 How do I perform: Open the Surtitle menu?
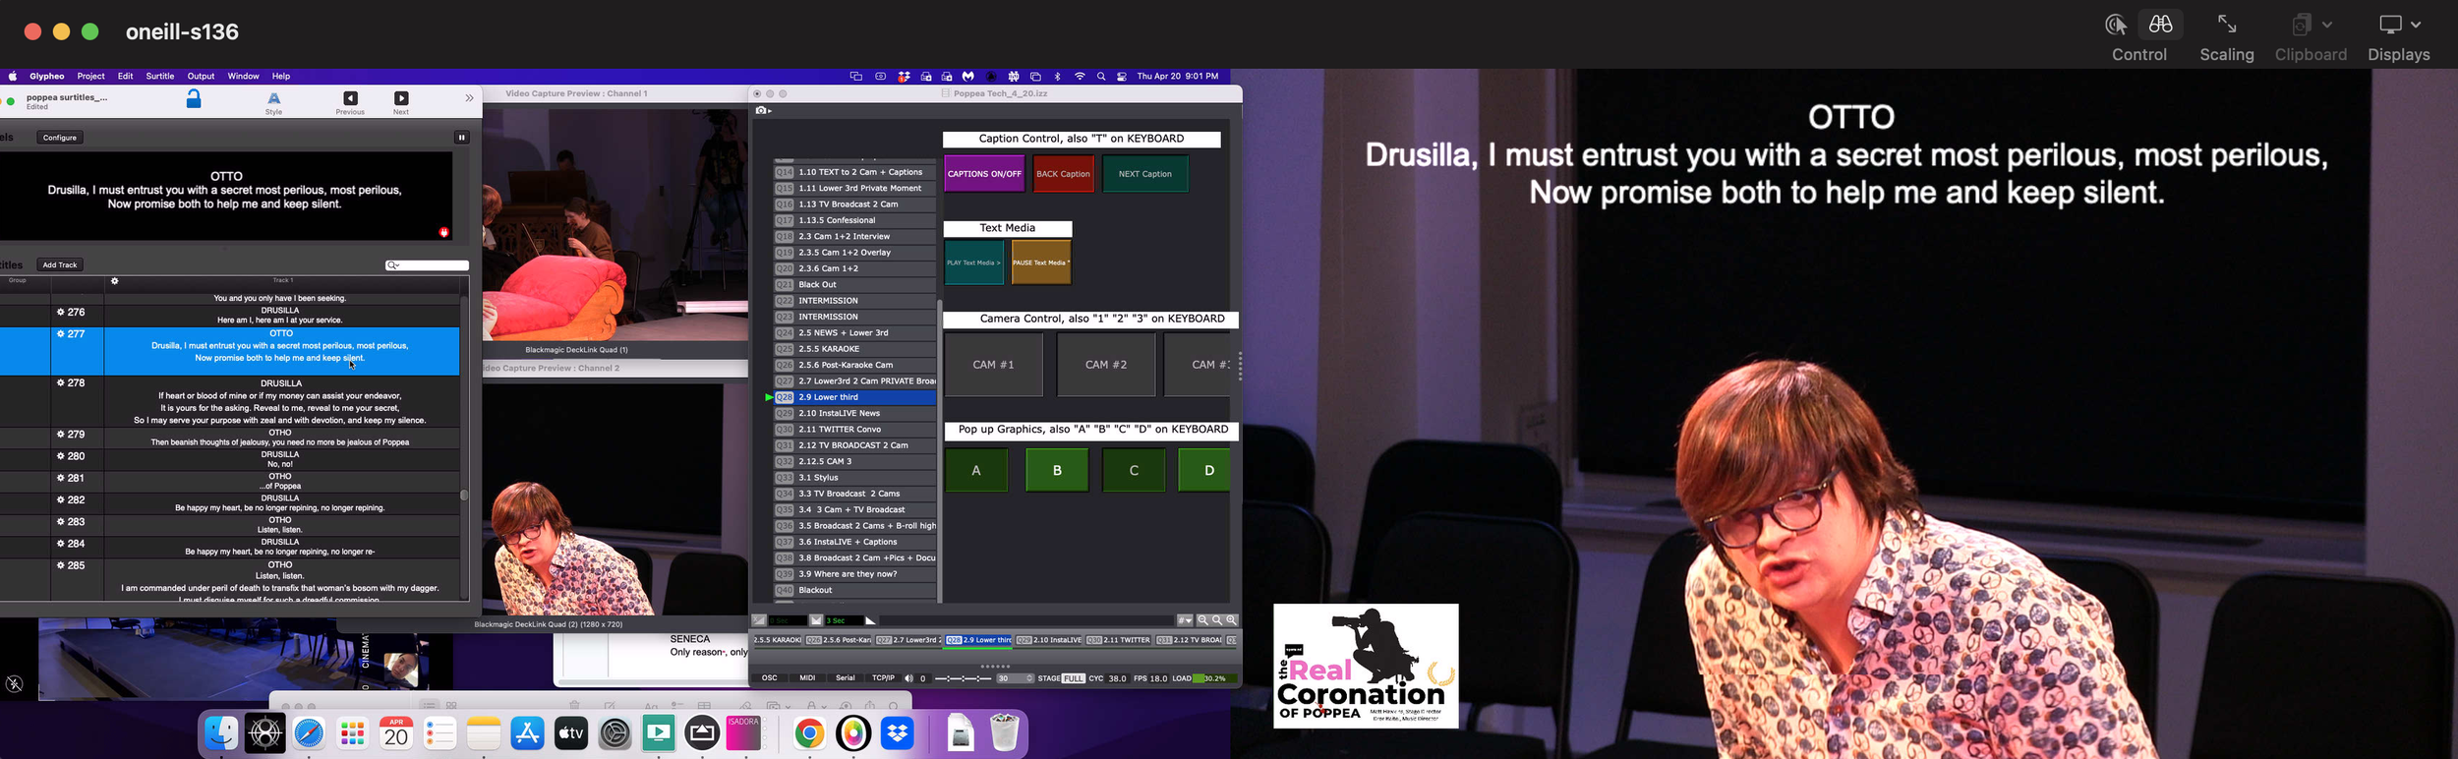click(x=160, y=76)
